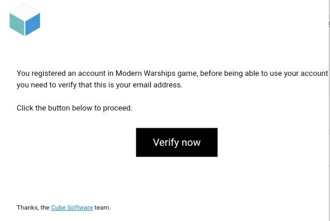330x221 pixels.
Task: Click the word "Verify" on the black button
Action: (166, 143)
